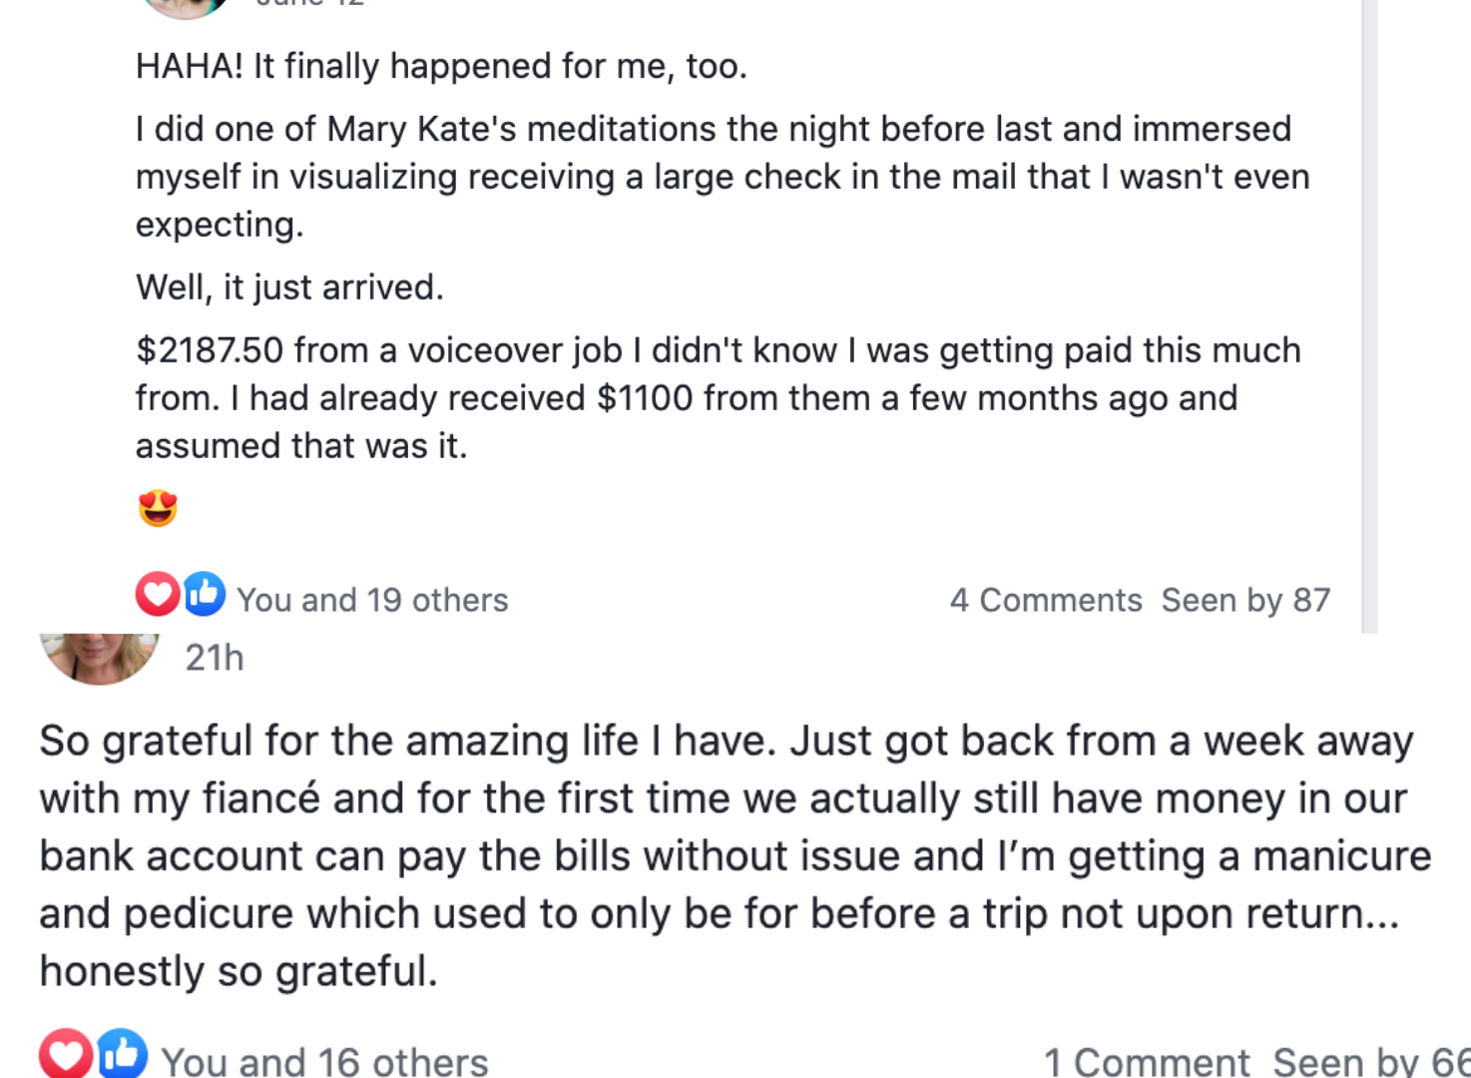Click the vertical scrollbar beside the top post
The width and height of the screenshot is (1471, 1078).
click(x=1369, y=299)
